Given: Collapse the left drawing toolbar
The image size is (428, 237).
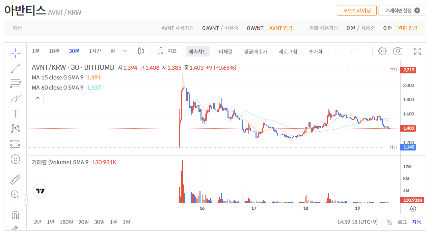Looking at the screenshot, I should coord(26,200).
